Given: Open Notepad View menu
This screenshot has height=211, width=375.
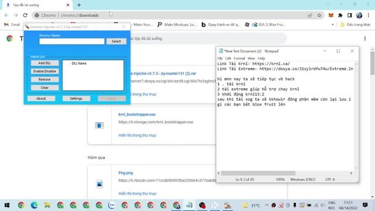Looking at the screenshot, I should [251, 58].
